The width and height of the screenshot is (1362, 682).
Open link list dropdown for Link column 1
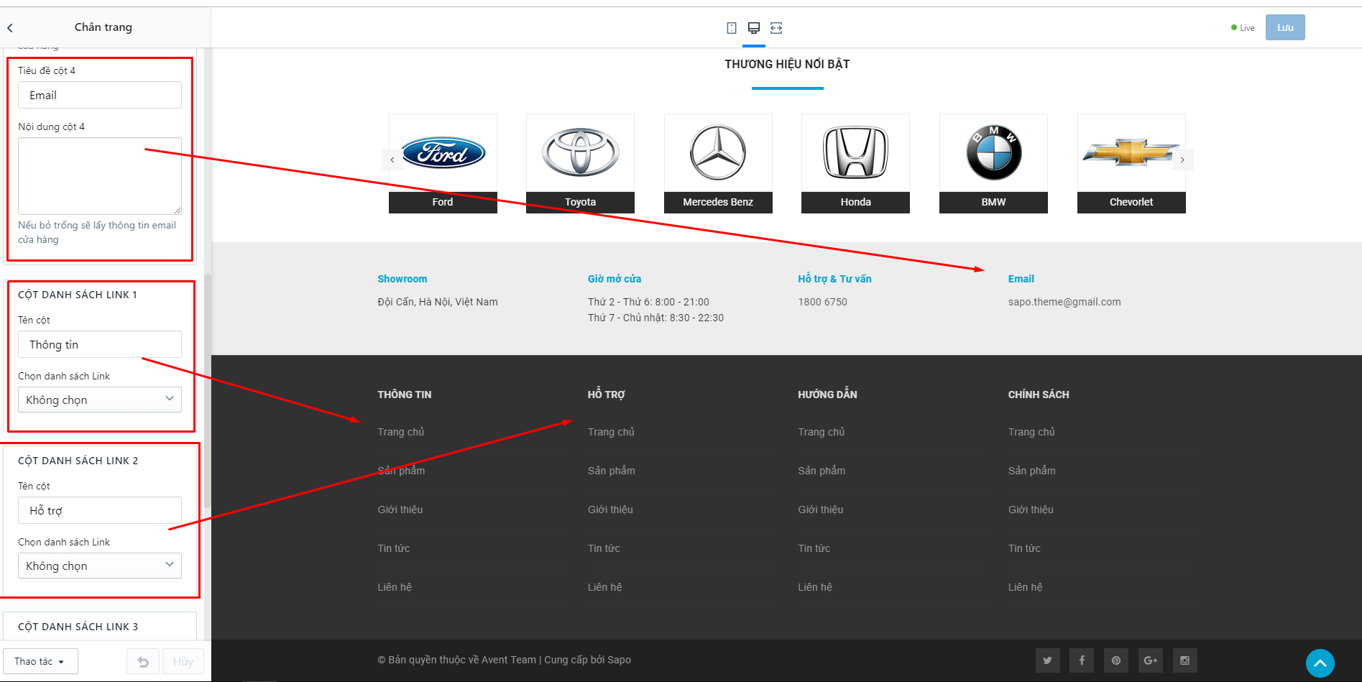100,400
